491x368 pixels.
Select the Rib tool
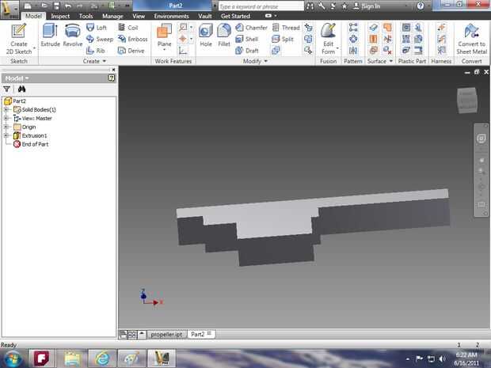click(x=96, y=51)
